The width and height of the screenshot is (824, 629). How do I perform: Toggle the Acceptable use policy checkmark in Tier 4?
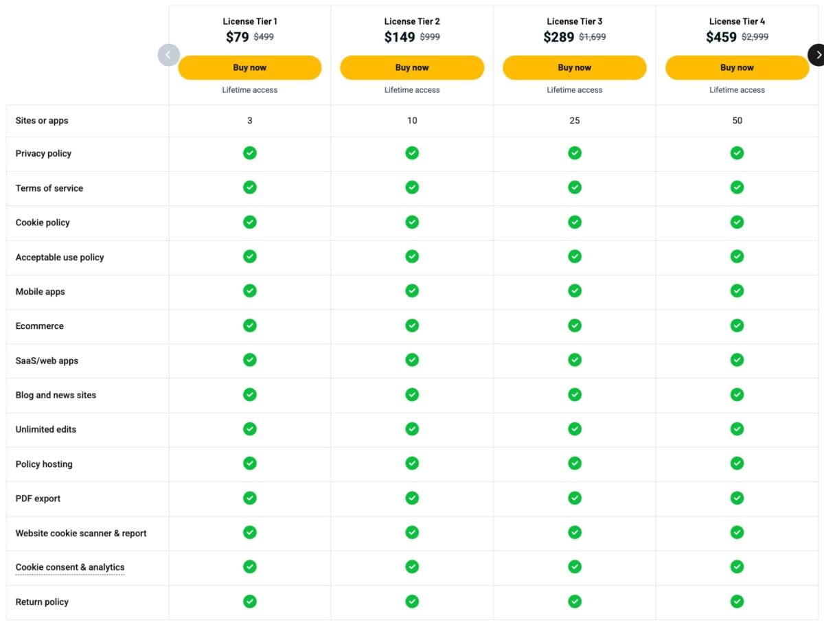click(737, 256)
